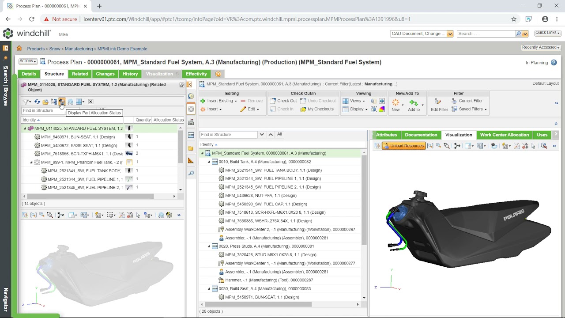565x318 pixels.
Task: Maximize the related object panel
Action: pos(181,85)
